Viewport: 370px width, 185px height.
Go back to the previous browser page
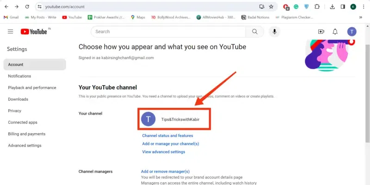[6, 6]
